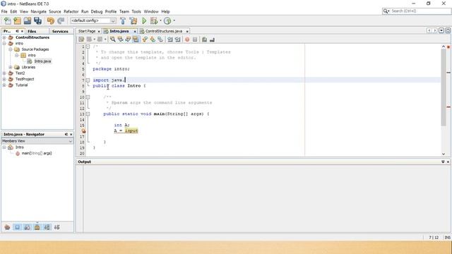
Task: Toggle Show Non-Public Members in Navigator
Action: (x=37, y=227)
